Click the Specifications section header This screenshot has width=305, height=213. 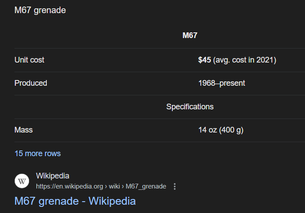pyautogui.click(x=190, y=107)
